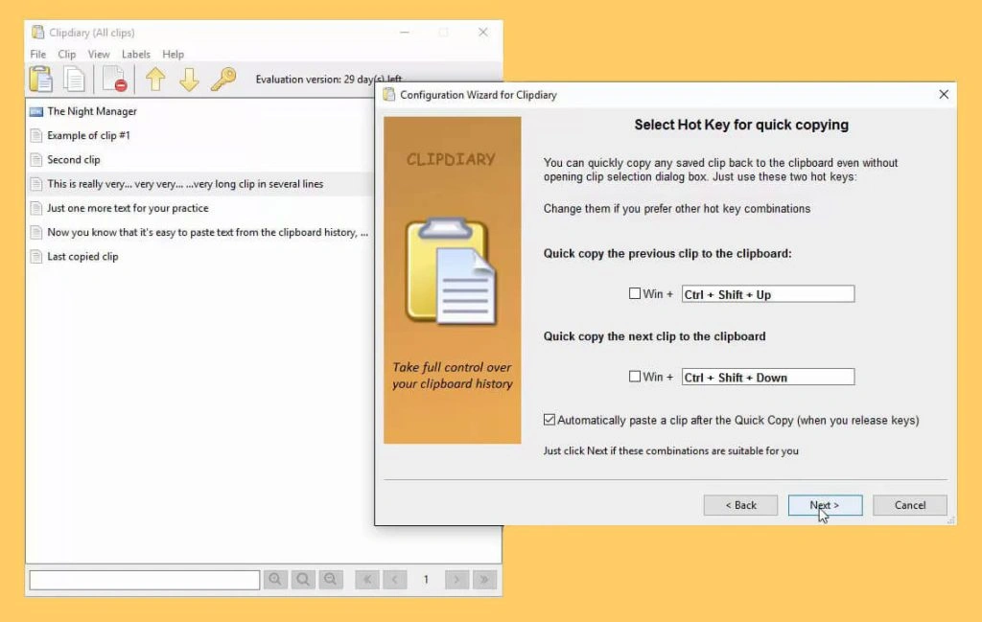Image resolution: width=982 pixels, height=622 pixels.
Task: Select the Ctrl + Shift + Down hotkey field
Action: [x=767, y=376]
